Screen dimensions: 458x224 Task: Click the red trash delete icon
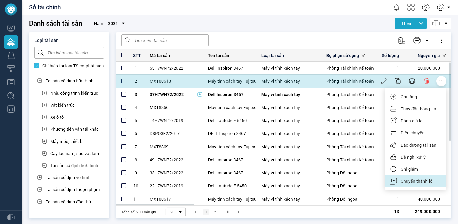426,81
